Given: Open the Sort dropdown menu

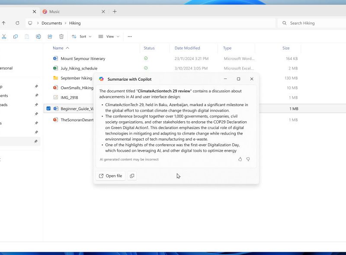Looking at the screenshot, I should tap(82, 37).
